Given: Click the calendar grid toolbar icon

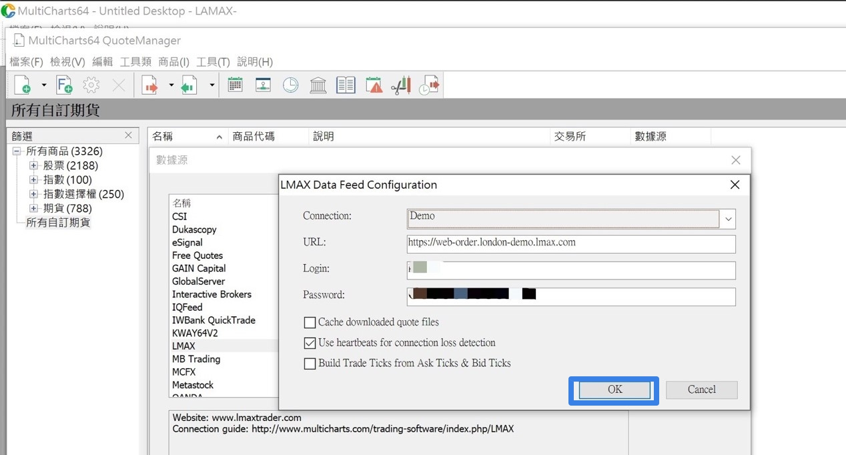Looking at the screenshot, I should (236, 85).
